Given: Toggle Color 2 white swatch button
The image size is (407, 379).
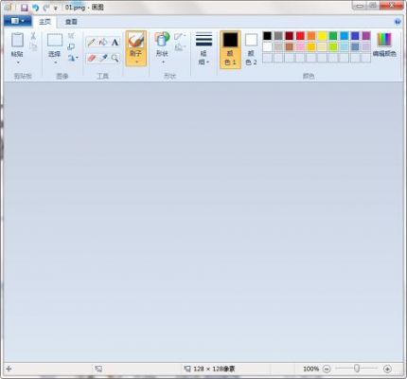Looking at the screenshot, I should click(251, 49).
